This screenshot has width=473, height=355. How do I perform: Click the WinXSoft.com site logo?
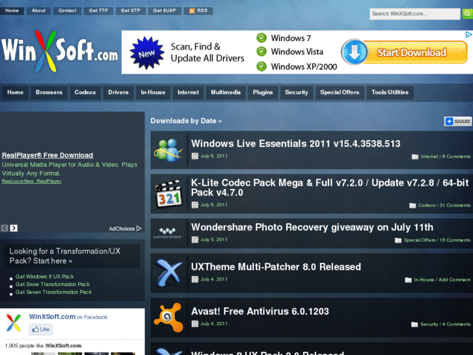[x=59, y=51]
